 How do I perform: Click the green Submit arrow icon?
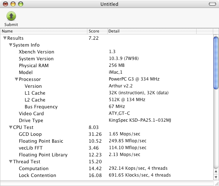click(x=11, y=16)
